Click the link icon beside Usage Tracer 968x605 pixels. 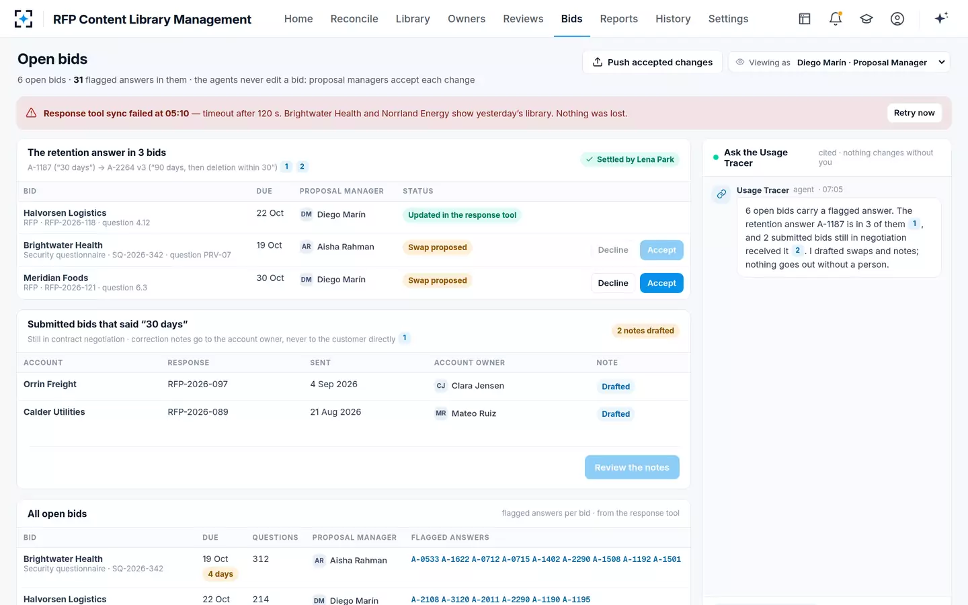tap(721, 194)
